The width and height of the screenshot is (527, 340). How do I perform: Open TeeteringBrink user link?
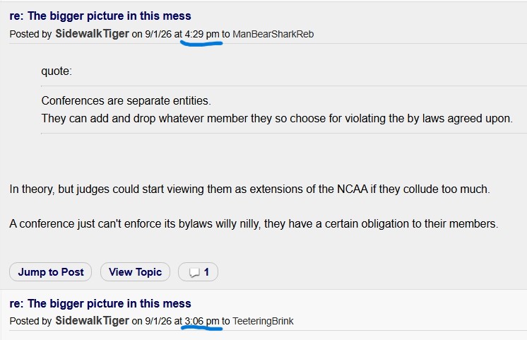pyautogui.click(x=263, y=321)
